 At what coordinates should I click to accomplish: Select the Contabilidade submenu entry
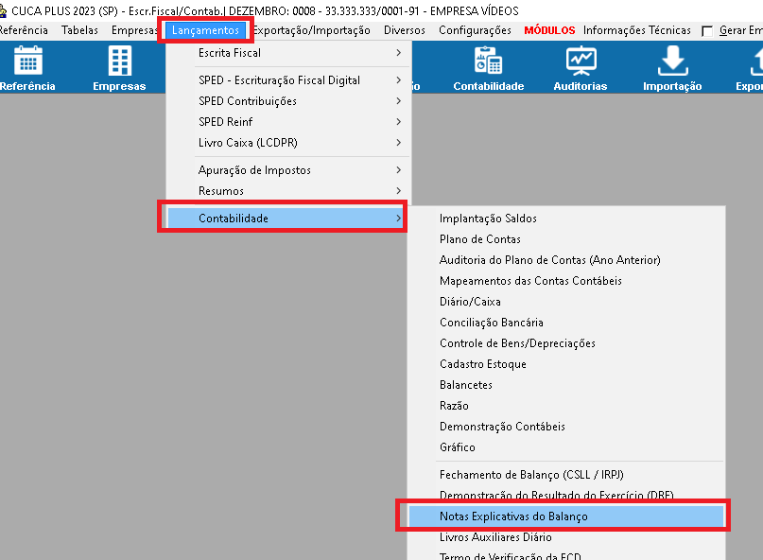pos(286,219)
